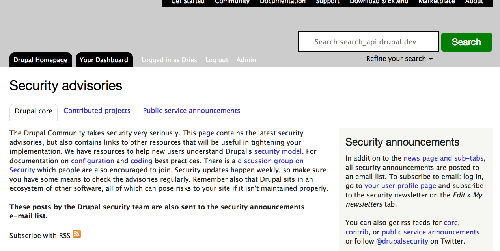
Task: Open the Documentation menu
Action: coord(282,2)
